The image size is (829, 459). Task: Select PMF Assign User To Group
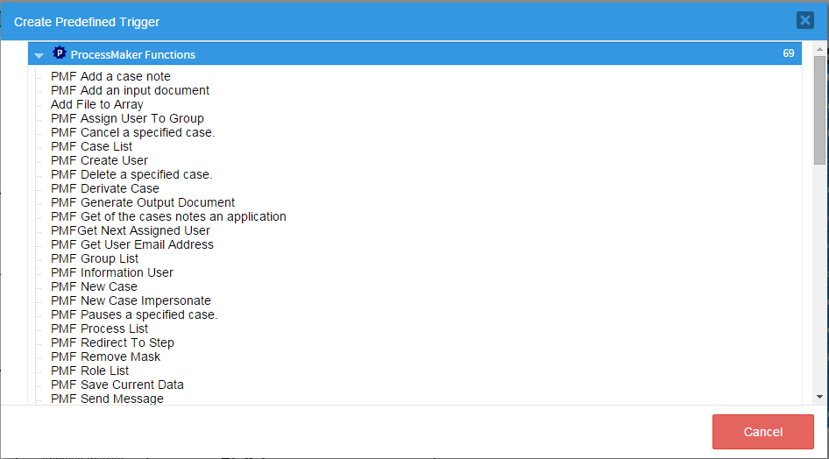[127, 118]
